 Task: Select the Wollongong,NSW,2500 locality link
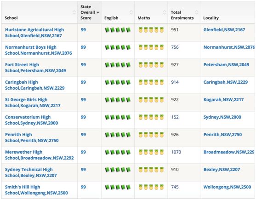227,187
